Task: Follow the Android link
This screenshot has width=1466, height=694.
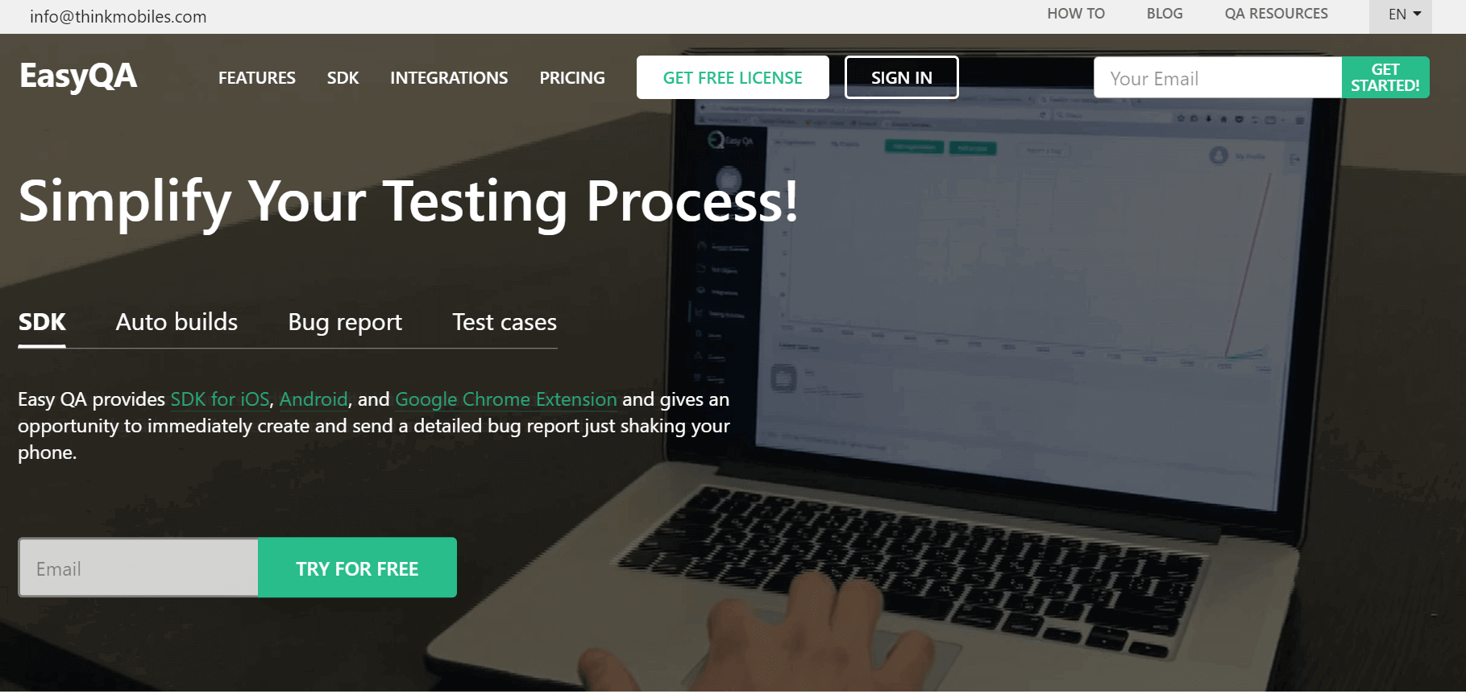Action: [x=314, y=399]
